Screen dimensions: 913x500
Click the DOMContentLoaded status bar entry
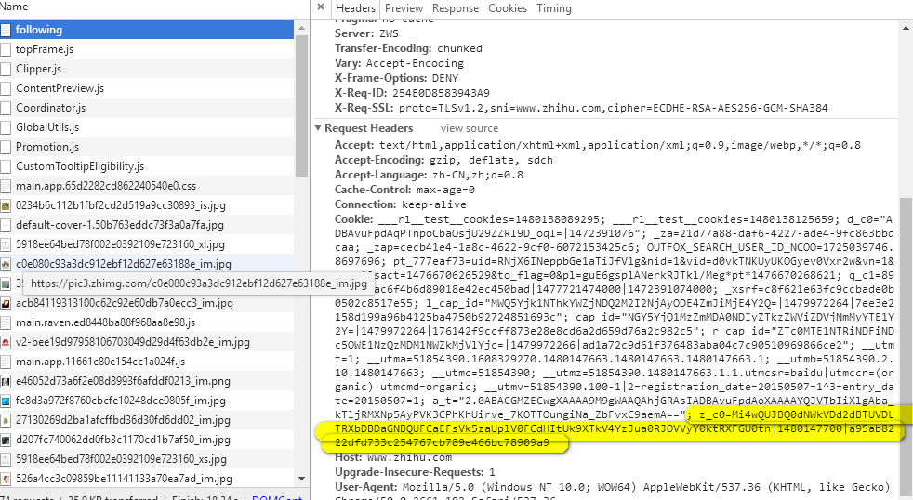[277, 497]
